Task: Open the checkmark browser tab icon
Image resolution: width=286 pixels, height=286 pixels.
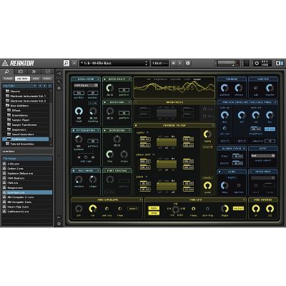Action: point(47,71)
